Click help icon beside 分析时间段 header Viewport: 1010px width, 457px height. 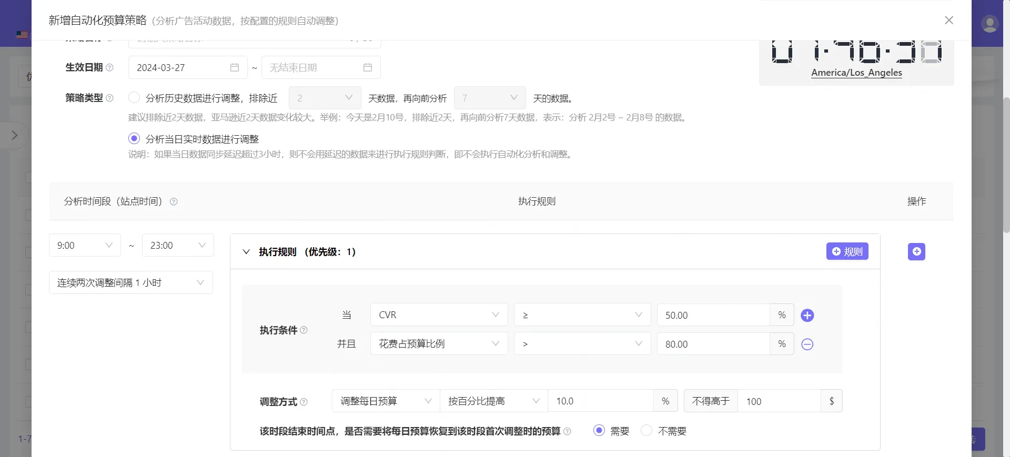174,201
